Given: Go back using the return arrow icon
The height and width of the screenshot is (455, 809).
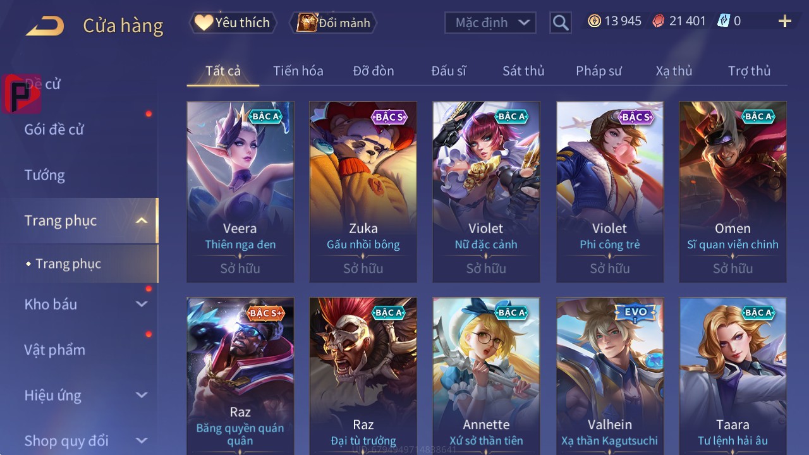Looking at the screenshot, I should pyautogui.click(x=45, y=26).
